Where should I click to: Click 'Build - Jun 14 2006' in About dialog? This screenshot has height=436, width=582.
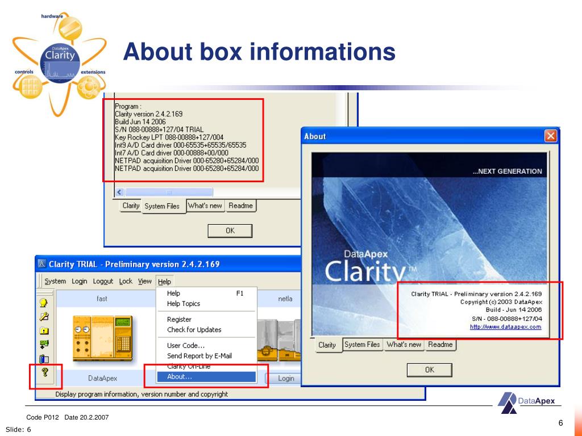514,310
